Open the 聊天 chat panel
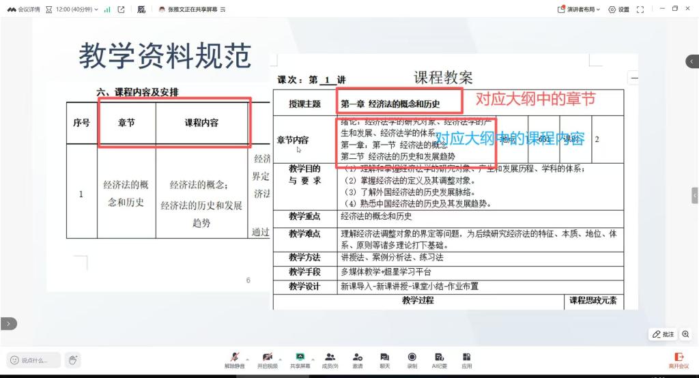699x378 pixels. [x=384, y=359]
